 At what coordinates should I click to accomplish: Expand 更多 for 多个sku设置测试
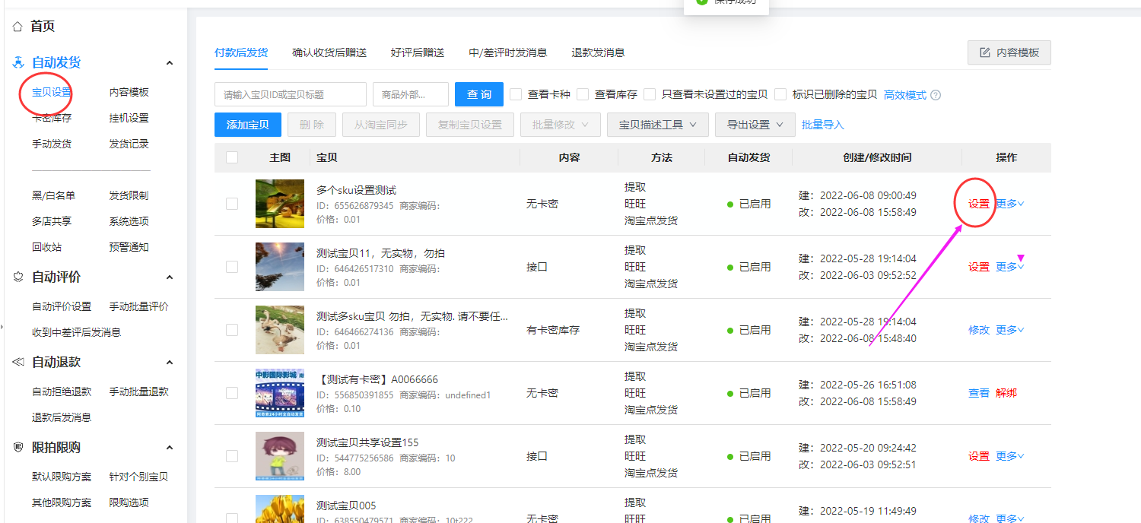(x=1010, y=204)
